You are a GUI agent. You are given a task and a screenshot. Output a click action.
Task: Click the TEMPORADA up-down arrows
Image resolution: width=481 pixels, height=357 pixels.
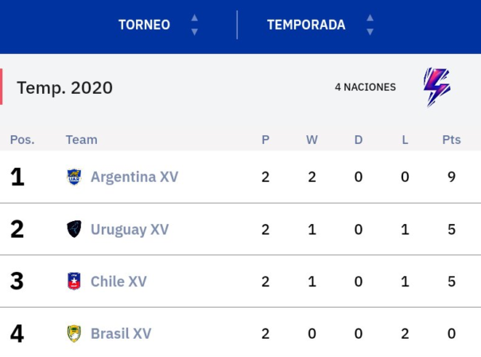(x=370, y=25)
